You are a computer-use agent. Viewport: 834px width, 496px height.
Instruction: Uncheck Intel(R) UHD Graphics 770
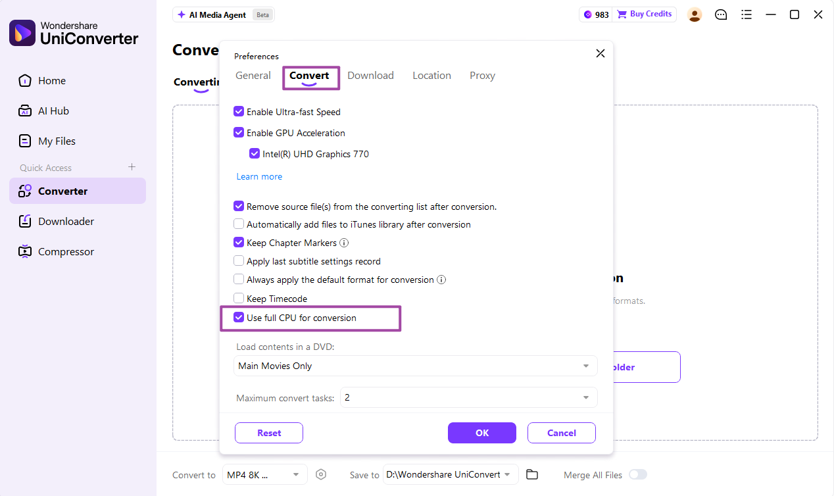coord(255,154)
